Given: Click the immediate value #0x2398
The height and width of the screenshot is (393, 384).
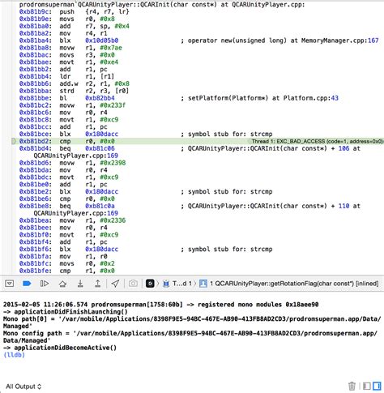Looking at the screenshot, I should pyautogui.click(x=113, y=163).
